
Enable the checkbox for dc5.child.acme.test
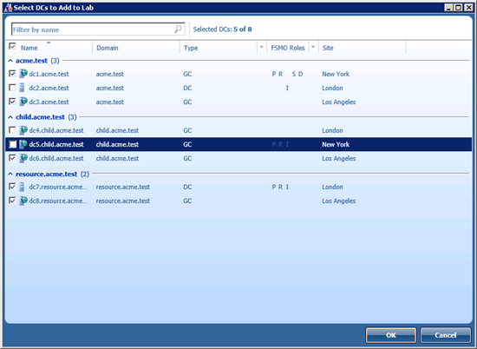[12, 144]
